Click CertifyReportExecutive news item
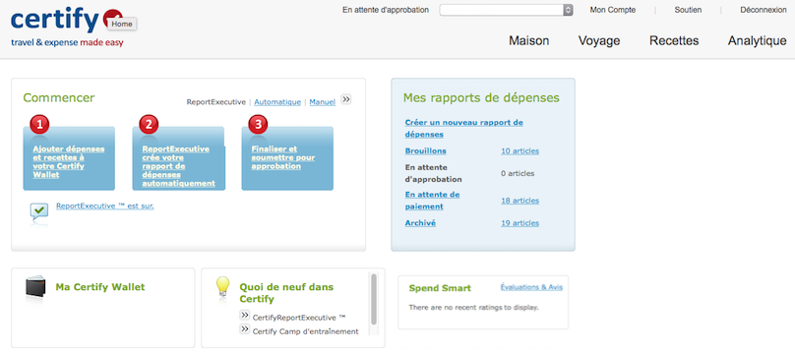The width and height of the screenshot is (795, 354). click(x=299, y=318)
